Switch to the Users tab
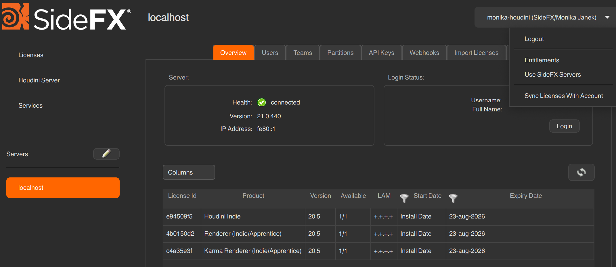The height and width of the screenshot is (267, 616). [x=270, y=53]
